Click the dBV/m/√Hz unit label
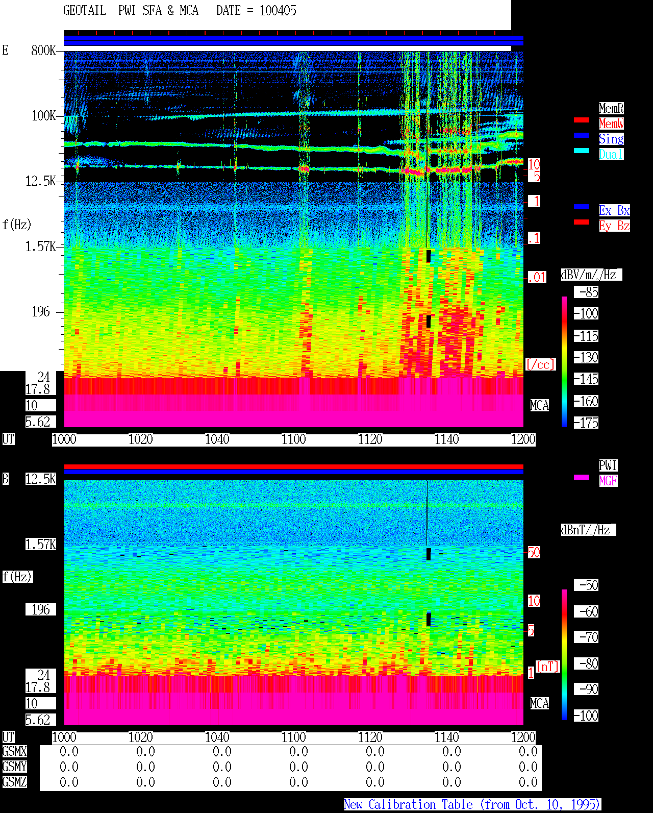 (x=591, y=275)
